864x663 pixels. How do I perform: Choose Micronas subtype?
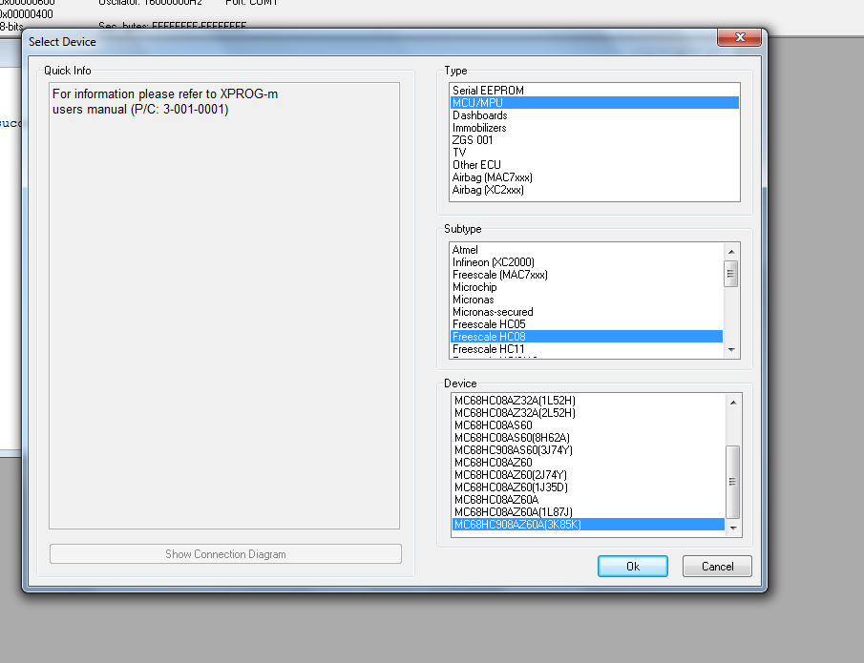(586, 300)
